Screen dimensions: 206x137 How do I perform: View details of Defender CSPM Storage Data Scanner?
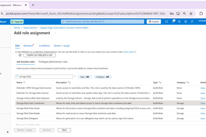203,88
